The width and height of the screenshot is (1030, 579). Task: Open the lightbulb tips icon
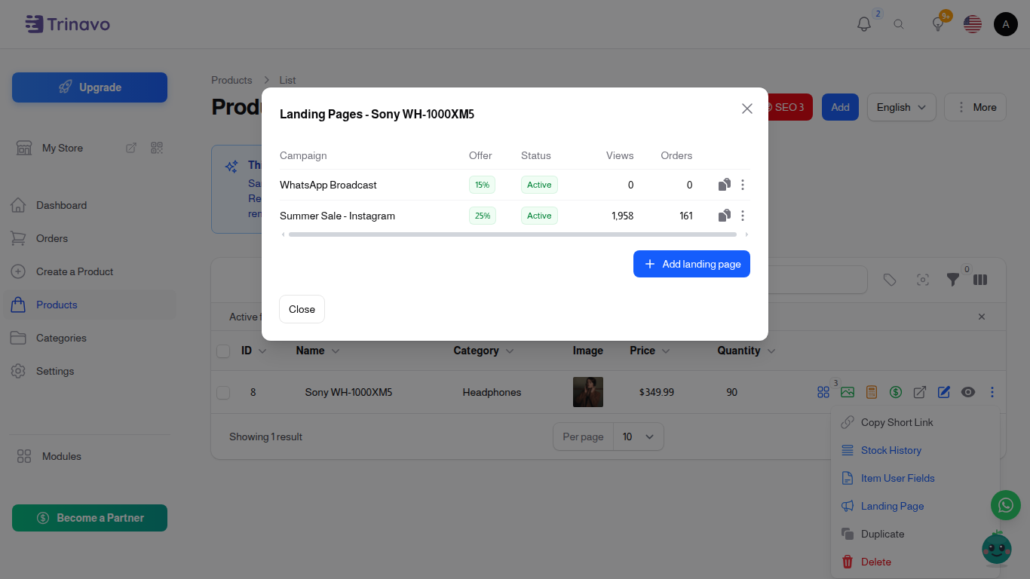(938, 24)
